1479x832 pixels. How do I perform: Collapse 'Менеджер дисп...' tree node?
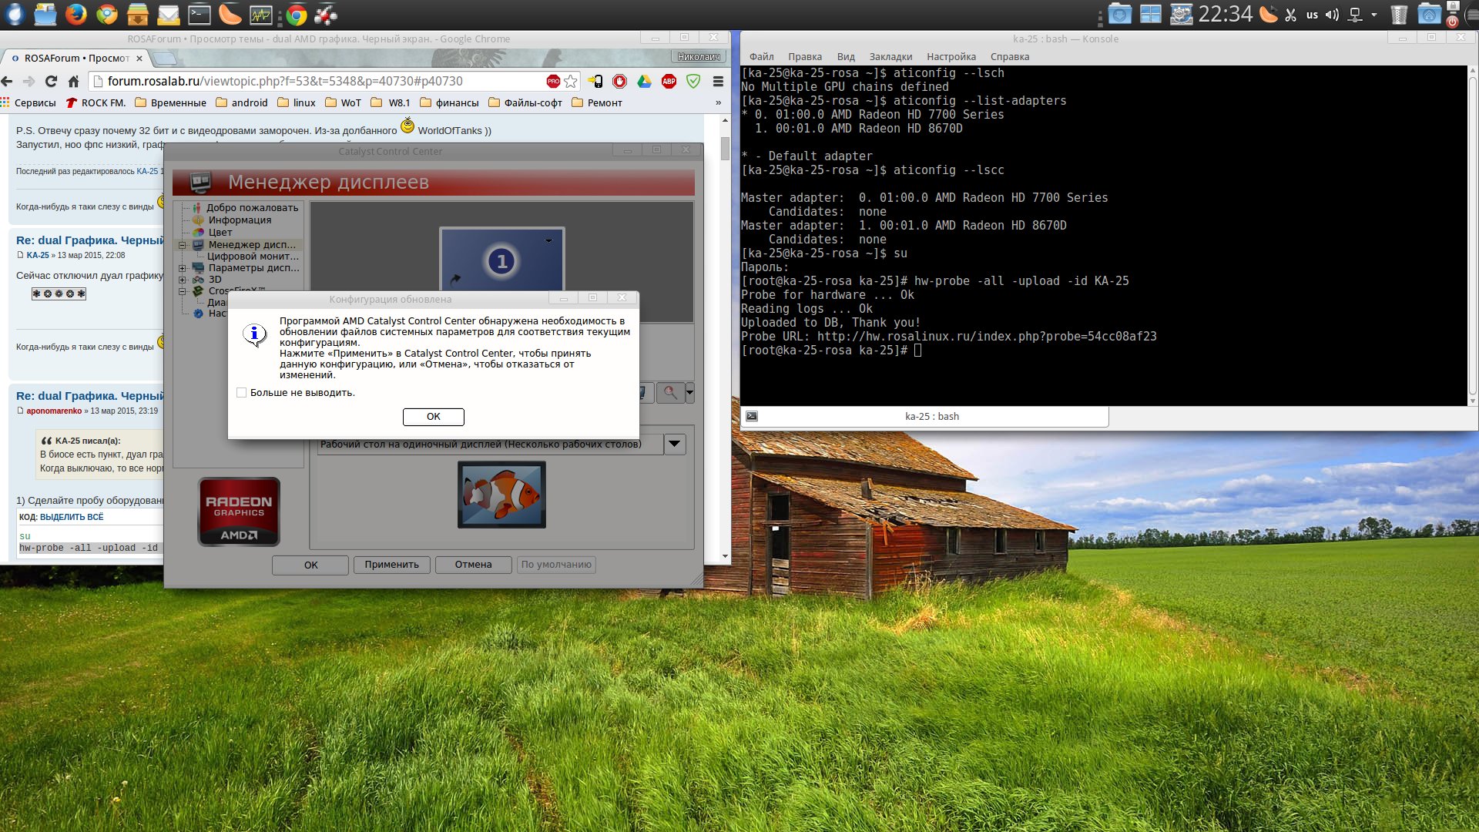183,245
